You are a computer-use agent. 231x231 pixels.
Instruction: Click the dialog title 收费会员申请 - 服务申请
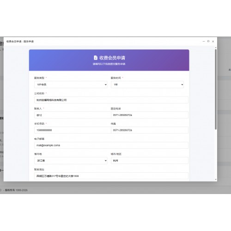tap(20, 42)
